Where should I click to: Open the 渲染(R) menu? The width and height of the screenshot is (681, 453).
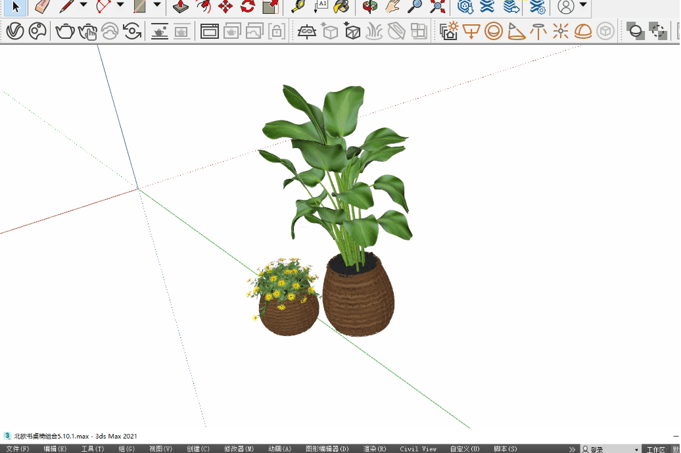click(x=374, y=449)
